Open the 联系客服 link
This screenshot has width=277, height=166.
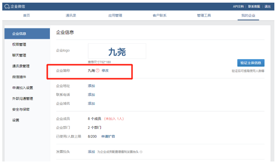[254, 6]
